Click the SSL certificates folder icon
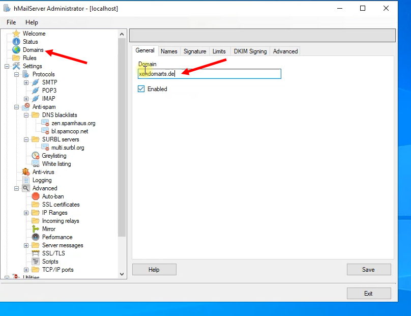 pos(36,205)
